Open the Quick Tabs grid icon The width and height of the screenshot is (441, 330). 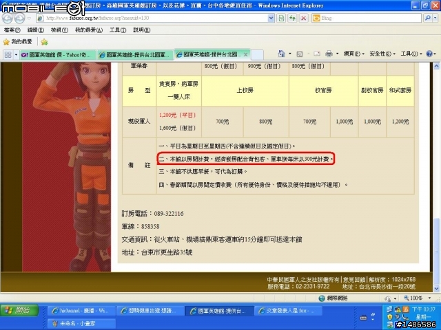pyautogui.click(x=8, y=55)
